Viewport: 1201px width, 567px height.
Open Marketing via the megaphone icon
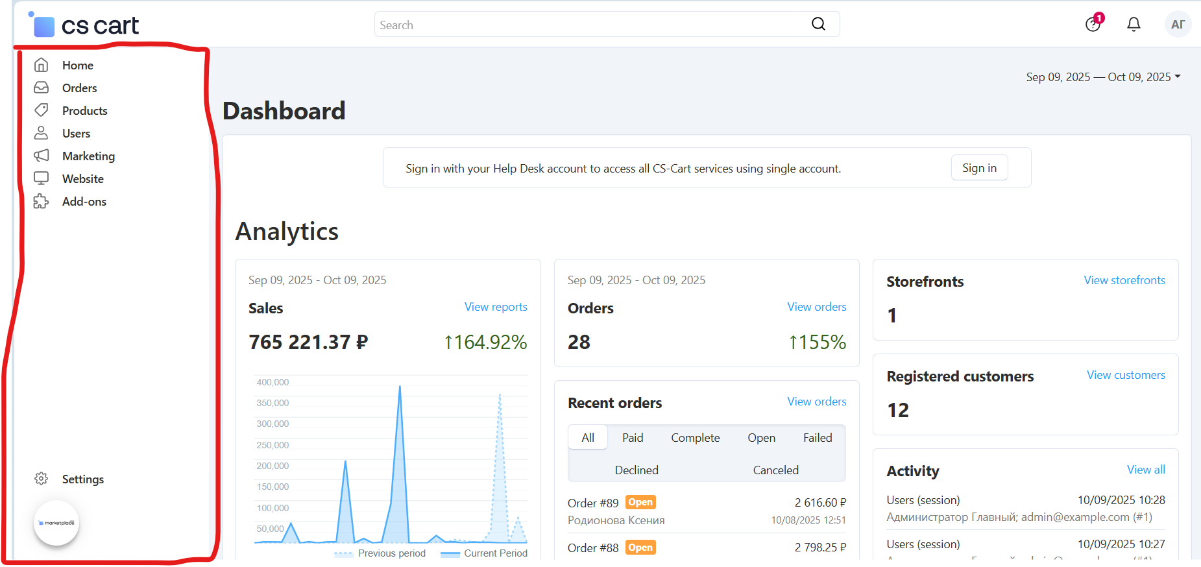tap(41, 156)
